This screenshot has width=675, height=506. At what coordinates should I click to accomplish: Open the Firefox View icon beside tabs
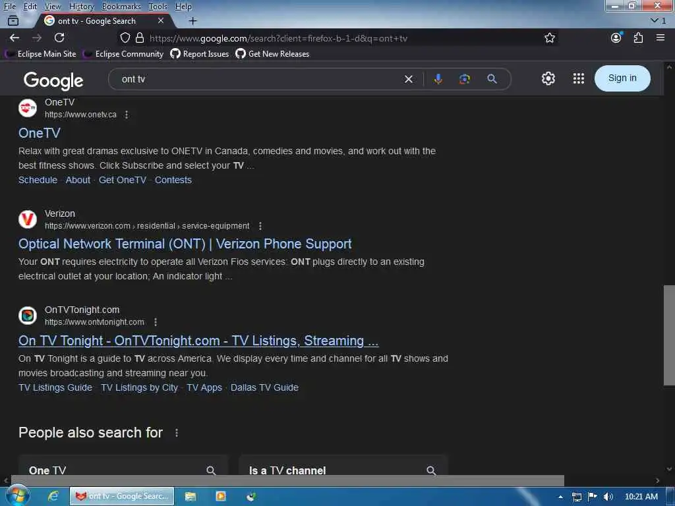click(x=13, y=20)
